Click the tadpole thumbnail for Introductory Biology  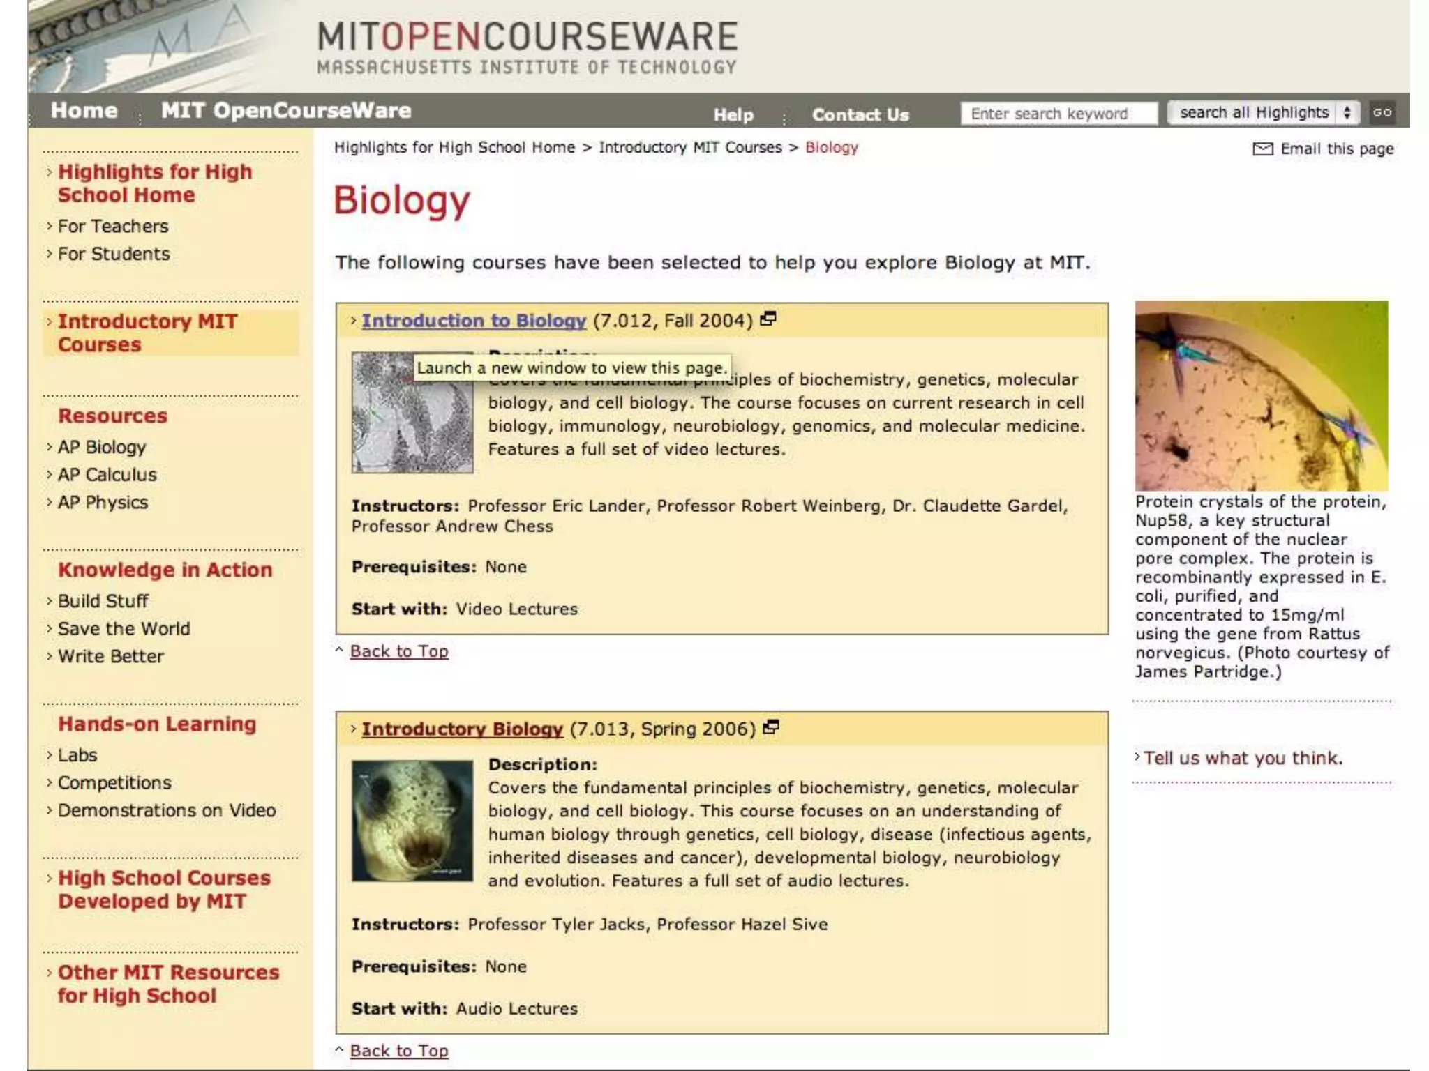tap(412, 821)
